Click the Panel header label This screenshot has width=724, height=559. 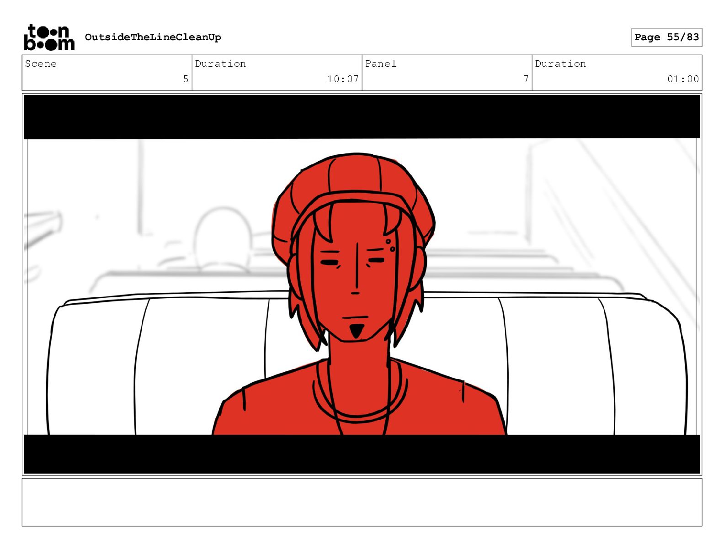coord(381,63)
